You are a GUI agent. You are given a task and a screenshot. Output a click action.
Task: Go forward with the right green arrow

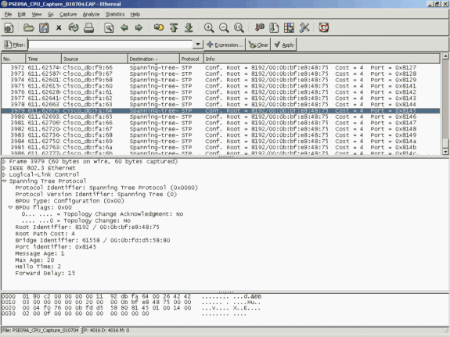click(139, 28)
